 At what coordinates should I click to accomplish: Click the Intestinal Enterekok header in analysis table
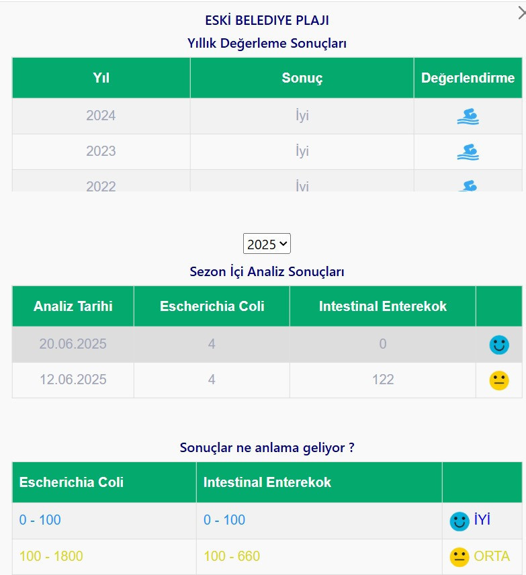click(382, 306)
